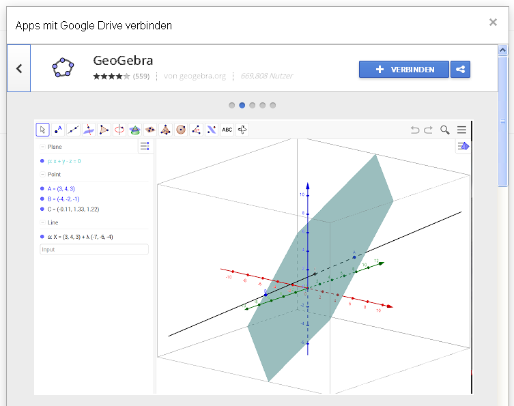This screenshot has height=406, width=514.
Task: Open the GeoGebra hamburger menu
Action: (x=462, y=130)
